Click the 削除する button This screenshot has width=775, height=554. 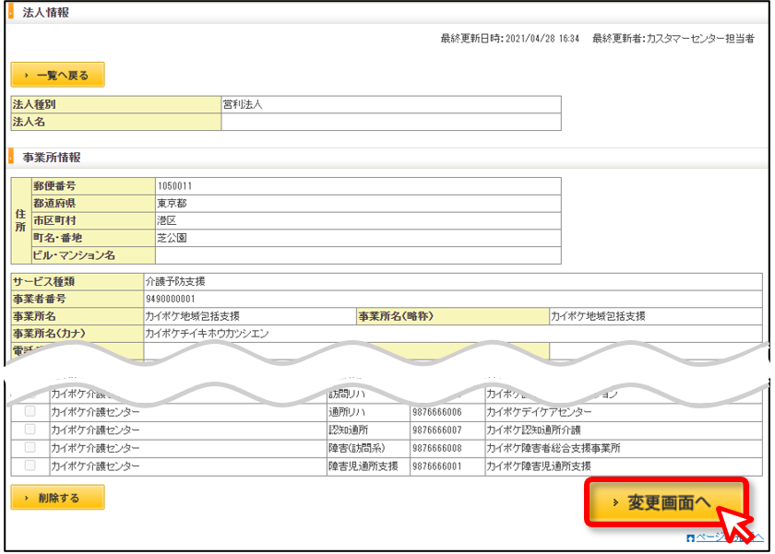57,497
